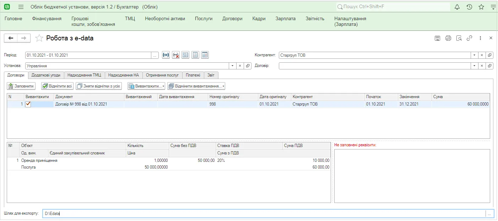Click the save diskette icon
The width and height of the screenshot is (498, 221).
tap(438, 38)
